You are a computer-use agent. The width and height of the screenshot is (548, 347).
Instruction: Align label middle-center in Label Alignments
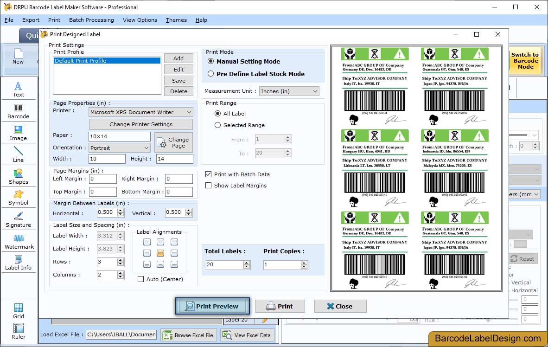coord(160,253)
